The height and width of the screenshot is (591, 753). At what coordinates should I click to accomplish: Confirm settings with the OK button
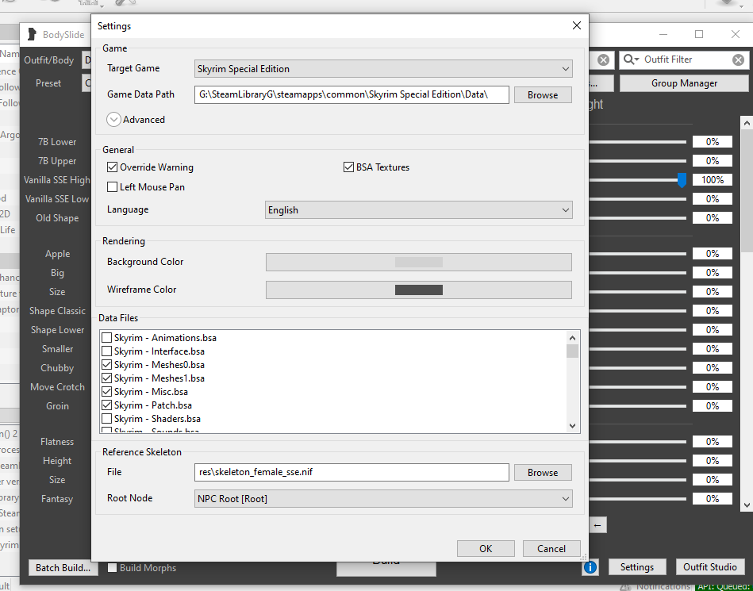[486, 548]
